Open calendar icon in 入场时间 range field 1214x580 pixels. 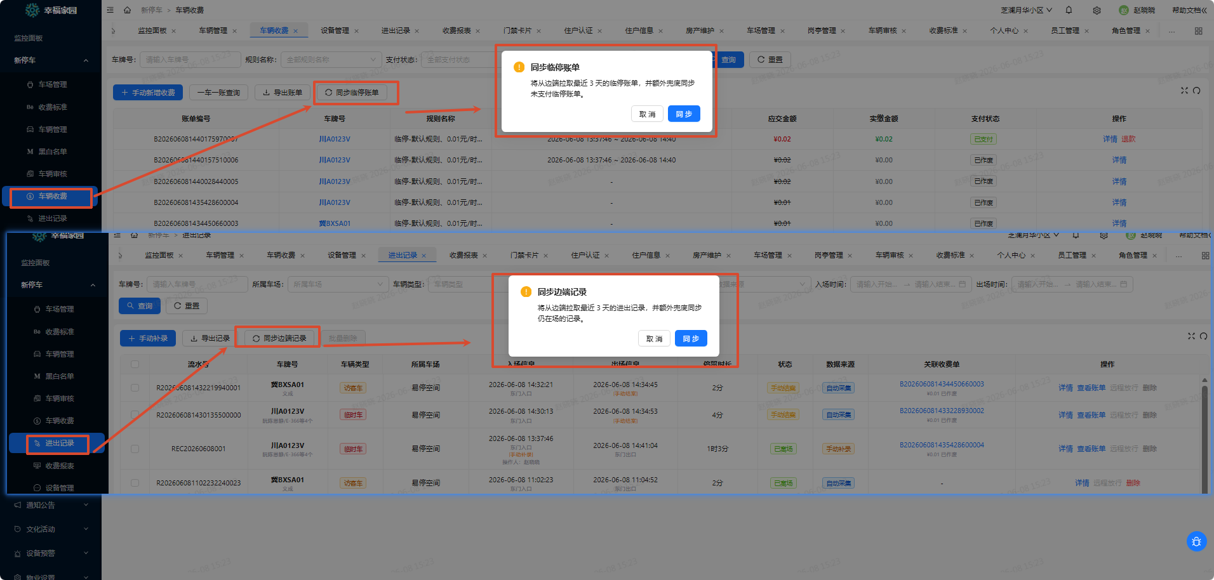tap(963, 284)
